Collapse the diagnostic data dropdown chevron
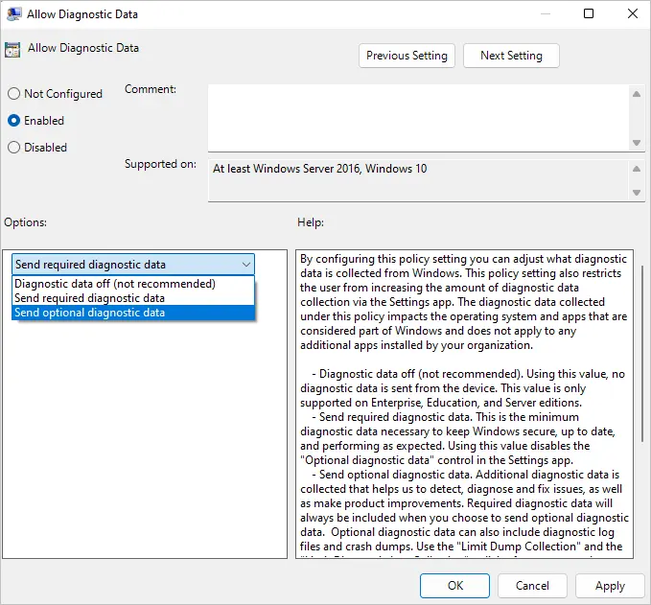This screenshot has width=651, height=605. (x=246, y=265)
